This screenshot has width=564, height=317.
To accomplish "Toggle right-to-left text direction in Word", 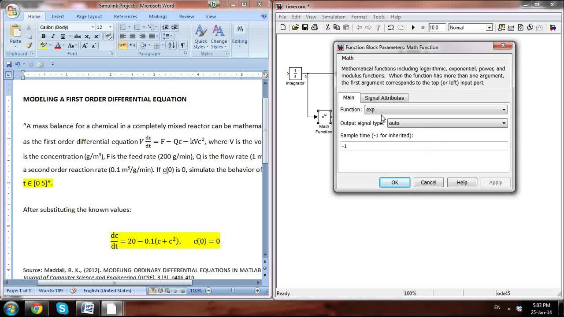I will 132,46.
